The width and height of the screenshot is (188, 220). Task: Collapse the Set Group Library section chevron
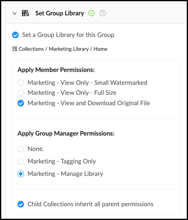coord(15,13)
